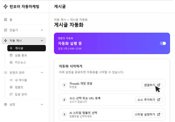Open 답글 관리 page
Viewport: 175px width, 122px height.
[27, 94]
